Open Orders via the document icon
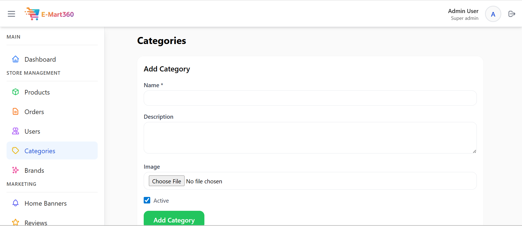Screen dimensions: 522x226 coord(16,111)
